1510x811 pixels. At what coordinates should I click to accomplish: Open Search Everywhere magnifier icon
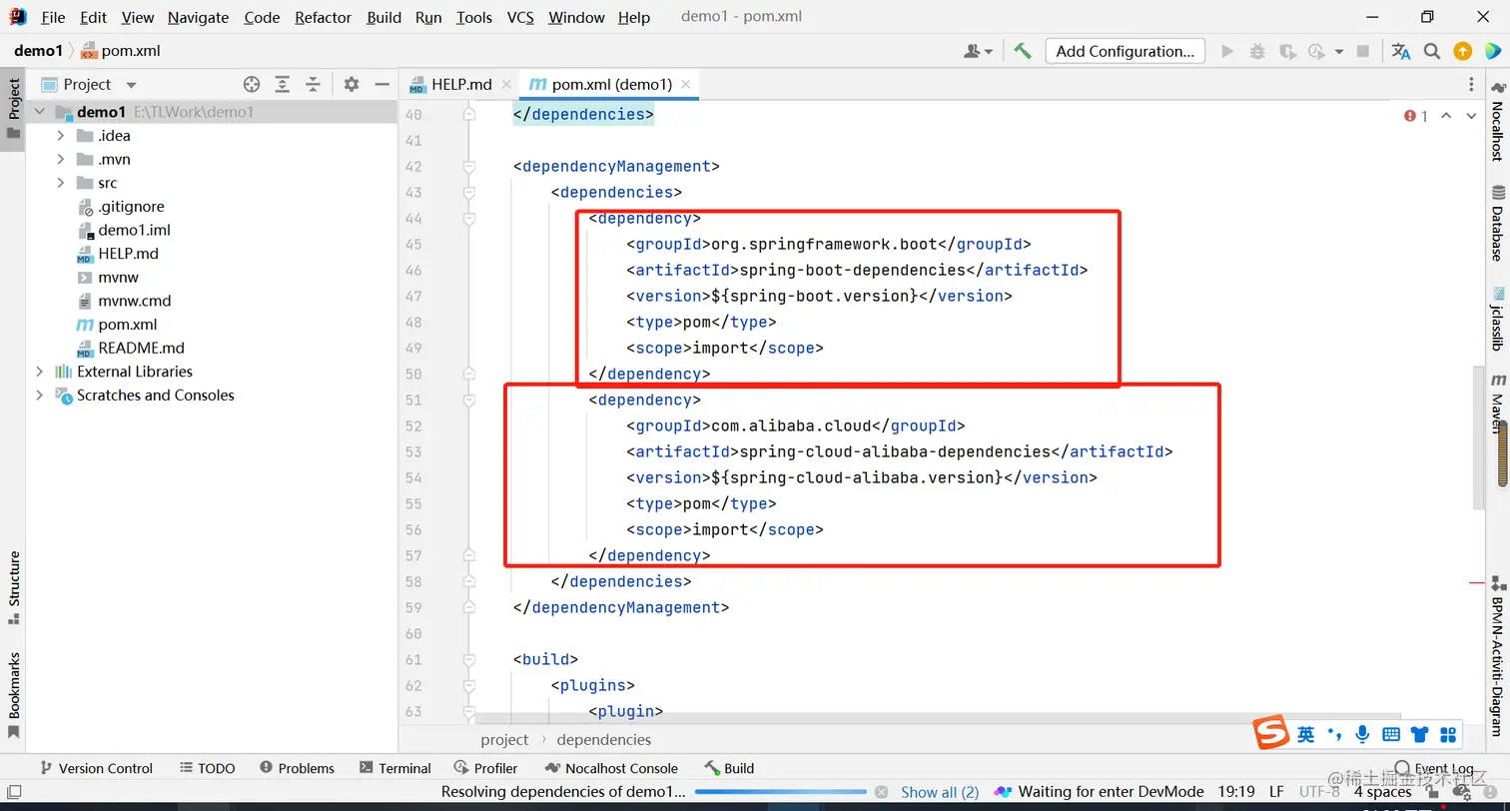click(1432, 51)
